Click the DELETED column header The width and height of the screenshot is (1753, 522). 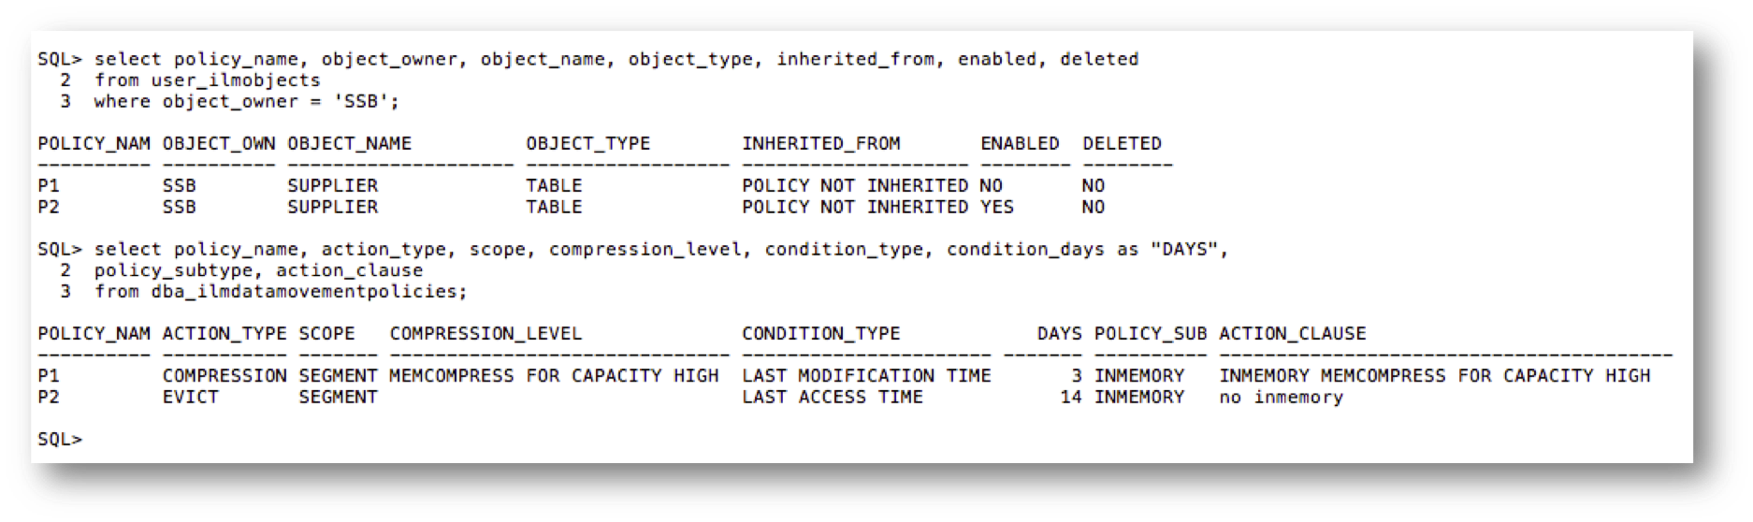point(1122,143)
